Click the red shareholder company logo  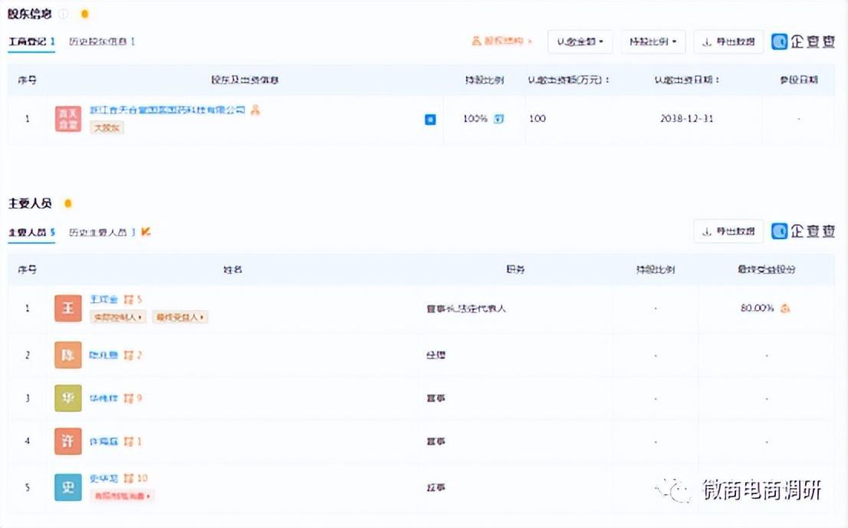point(68,119)
